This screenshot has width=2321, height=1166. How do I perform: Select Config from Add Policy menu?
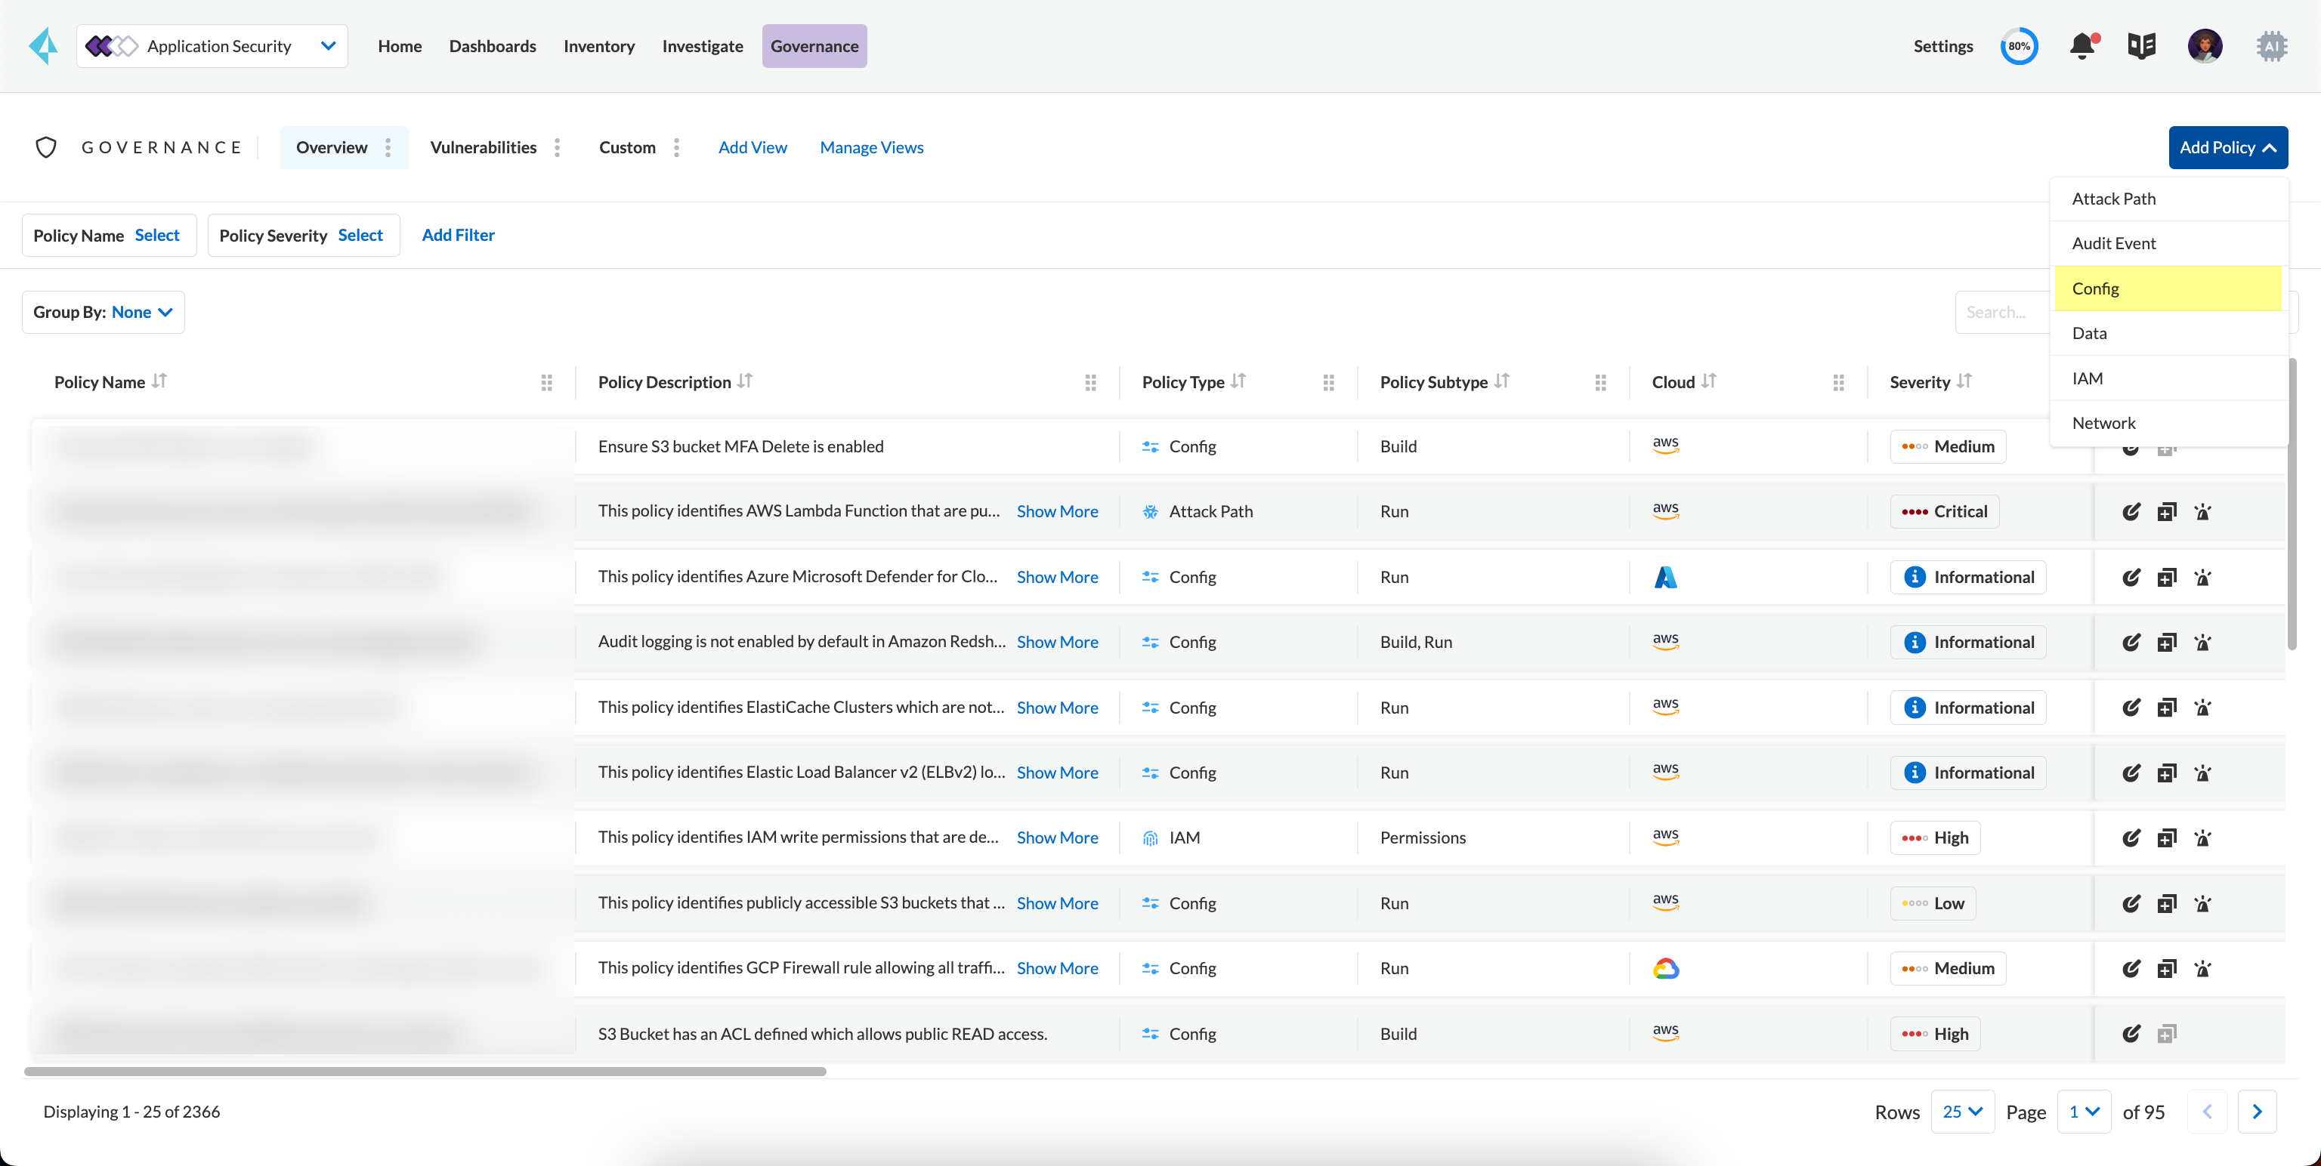[2168, 289]
